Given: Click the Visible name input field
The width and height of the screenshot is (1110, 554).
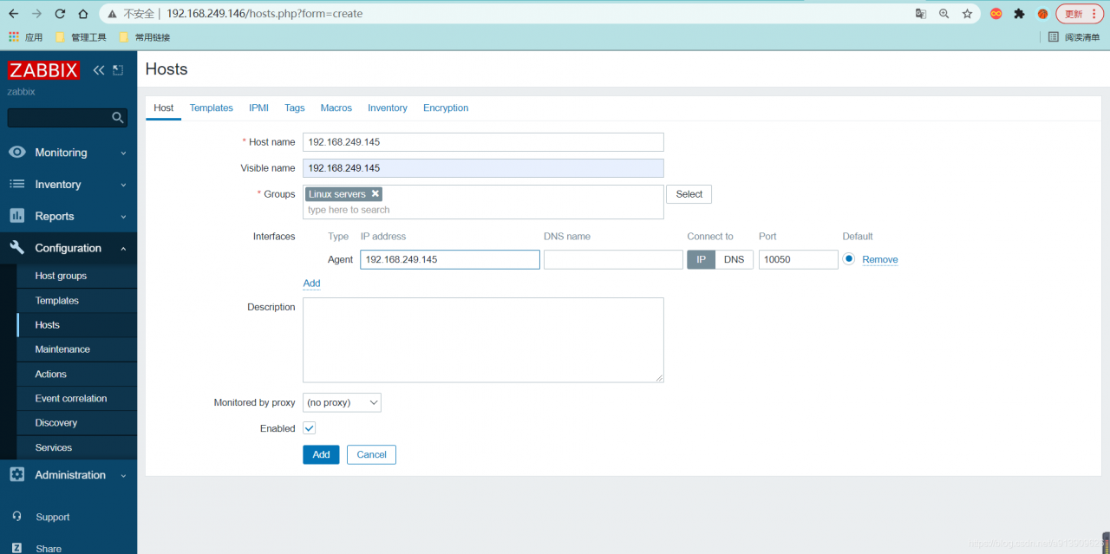Looking at the screenshot, I should [x=483, y=168].
